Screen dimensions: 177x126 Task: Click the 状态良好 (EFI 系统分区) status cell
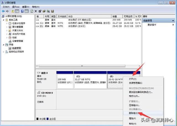click(80, 20)
